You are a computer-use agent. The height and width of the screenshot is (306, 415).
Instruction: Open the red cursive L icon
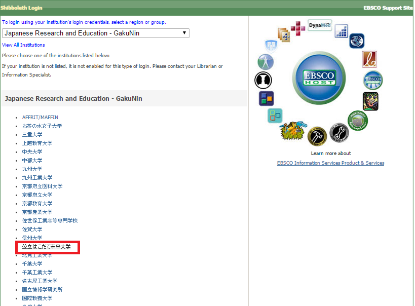tap(369, 59)
